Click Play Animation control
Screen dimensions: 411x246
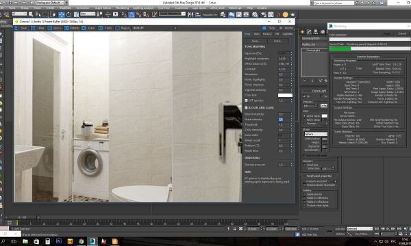point(388,229)
